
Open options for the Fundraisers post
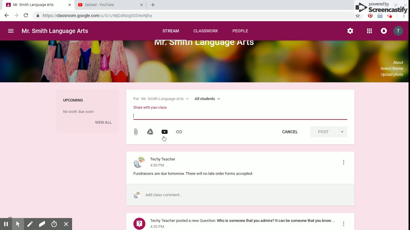point(343,162)
